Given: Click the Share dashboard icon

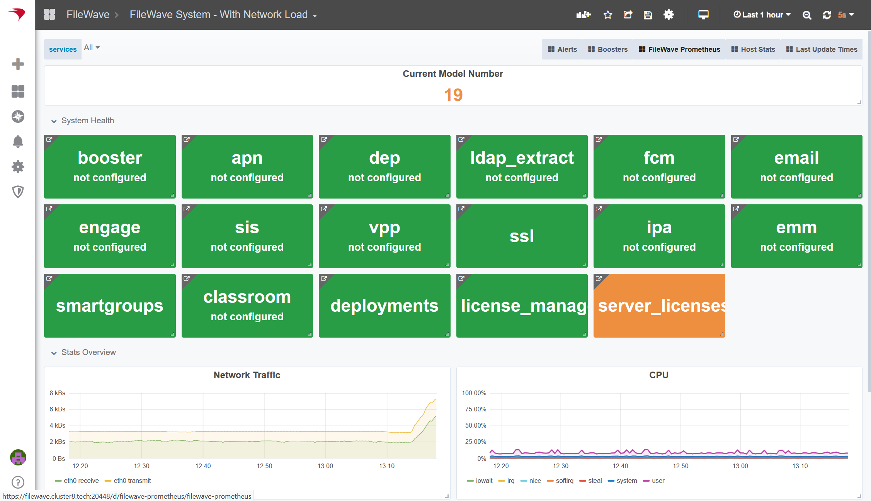Looking at the screenshot, I should pos(628,15).
